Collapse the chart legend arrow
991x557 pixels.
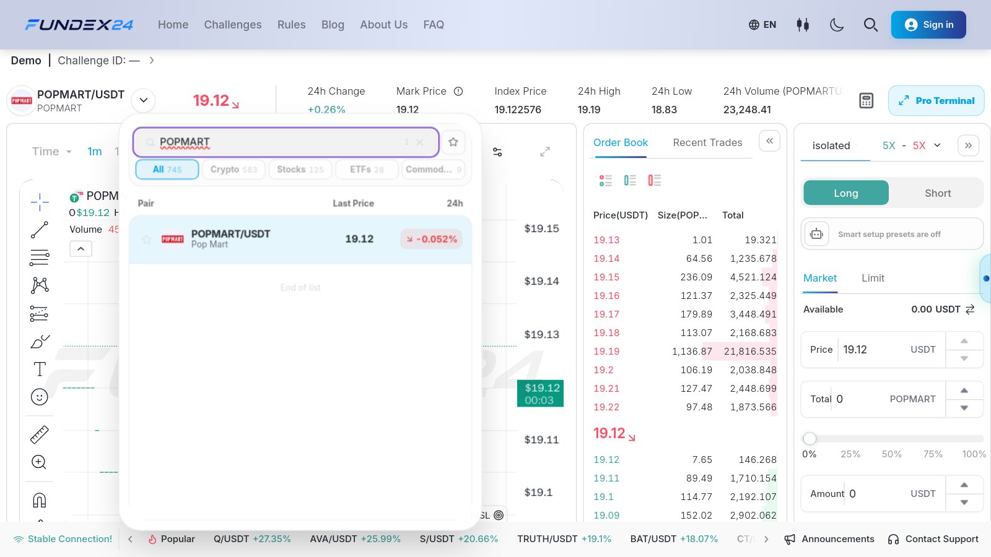pyautogui.click(x=81, y=249)
